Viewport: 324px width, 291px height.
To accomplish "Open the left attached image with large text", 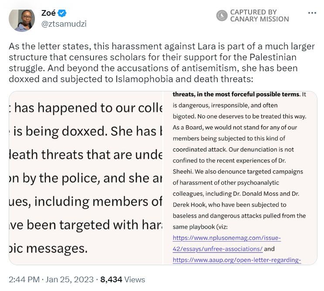I will coord(85,178).
